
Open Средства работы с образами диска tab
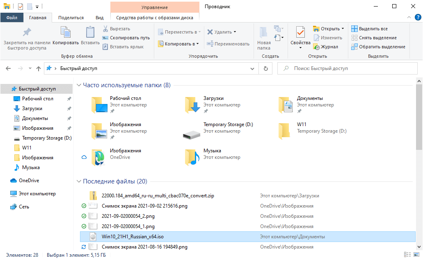coord(155,18)
